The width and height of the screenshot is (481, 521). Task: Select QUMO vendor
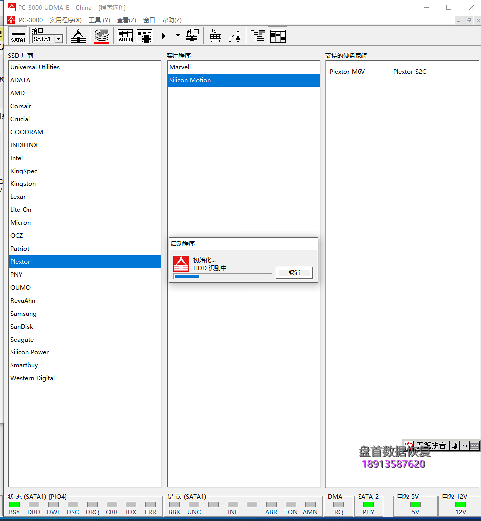click(85, 287)
